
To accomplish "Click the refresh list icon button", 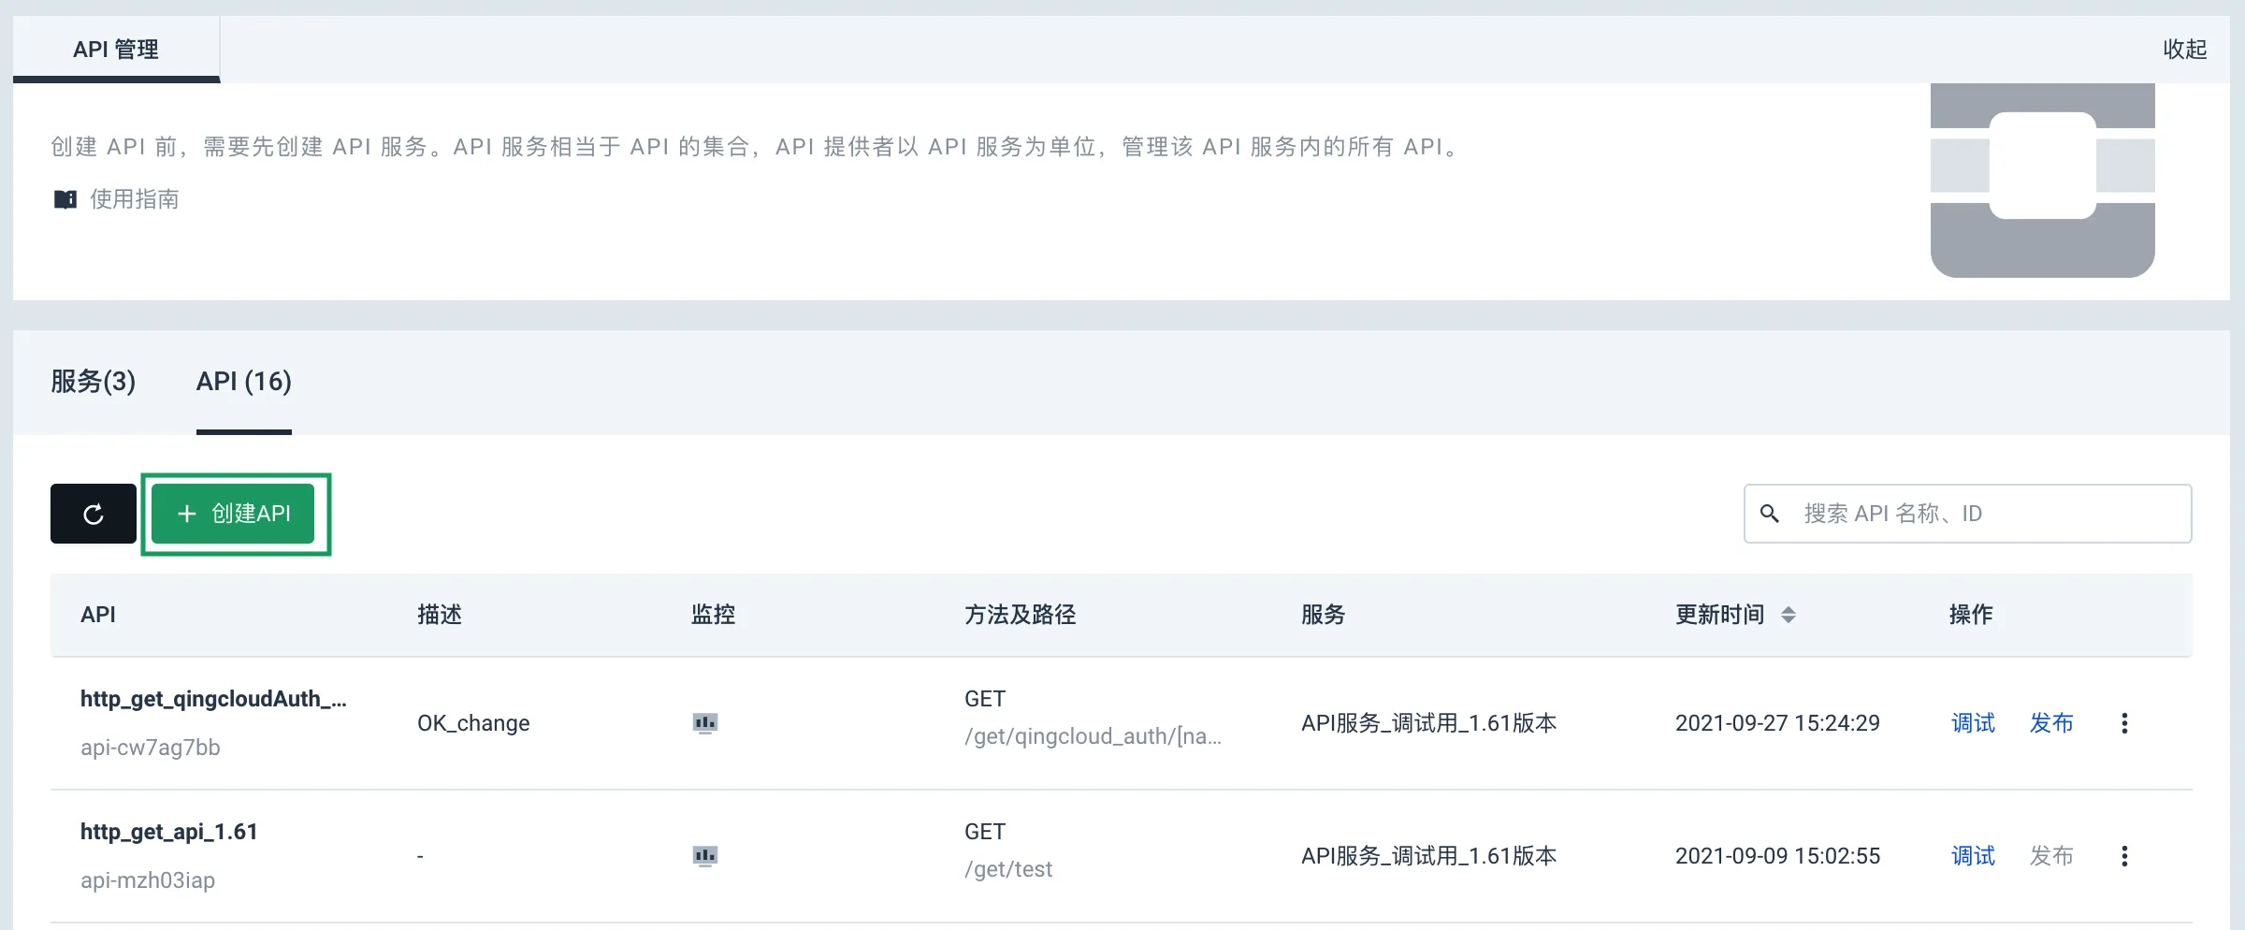I will click(x=94, y=514).
